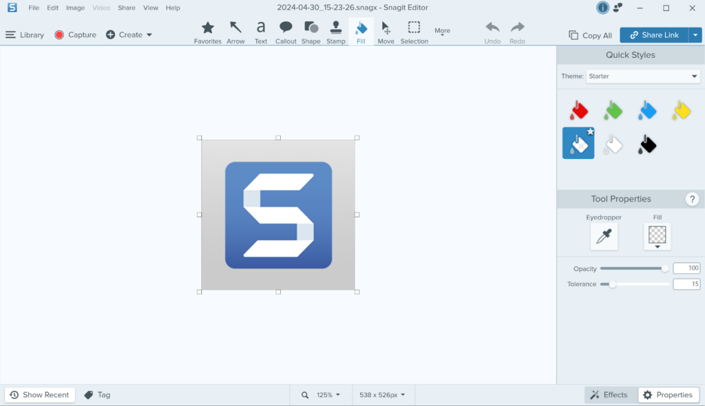Open the Stamp tool
Viewport: 705px width, 406px height.
coord(335,31)
